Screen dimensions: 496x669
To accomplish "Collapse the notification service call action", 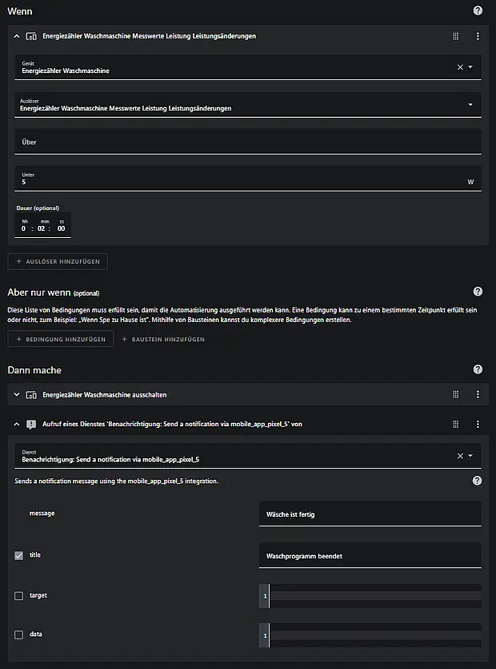I will [17, 424].
